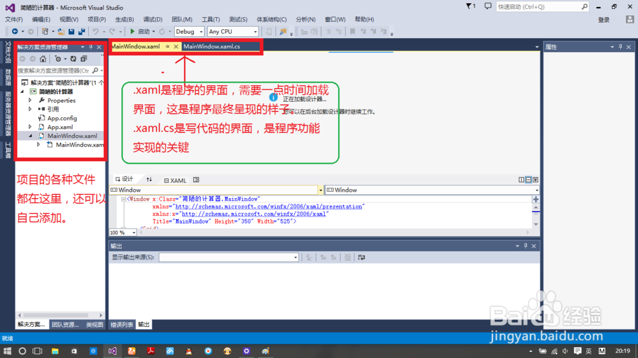Open the 编辑(E) menu
The height and width of the screenshot is (358, 638).
tap(41, 19)
